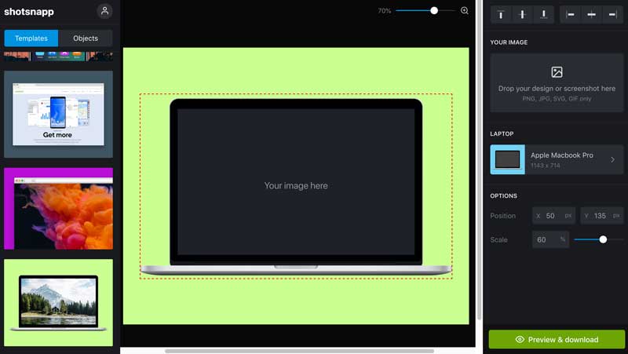The height and width of the screenshot is (354, 628).
Task: Align object to bottom edge
Action: (543, 15)
